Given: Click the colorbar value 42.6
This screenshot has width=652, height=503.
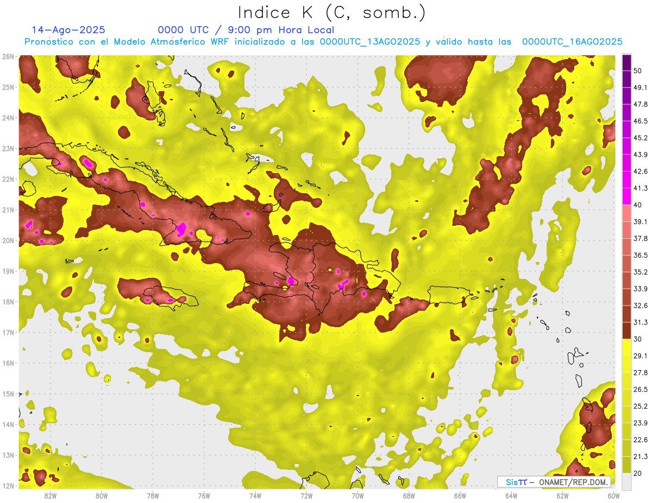Looking at the screenshot, I should click(641, 171).
